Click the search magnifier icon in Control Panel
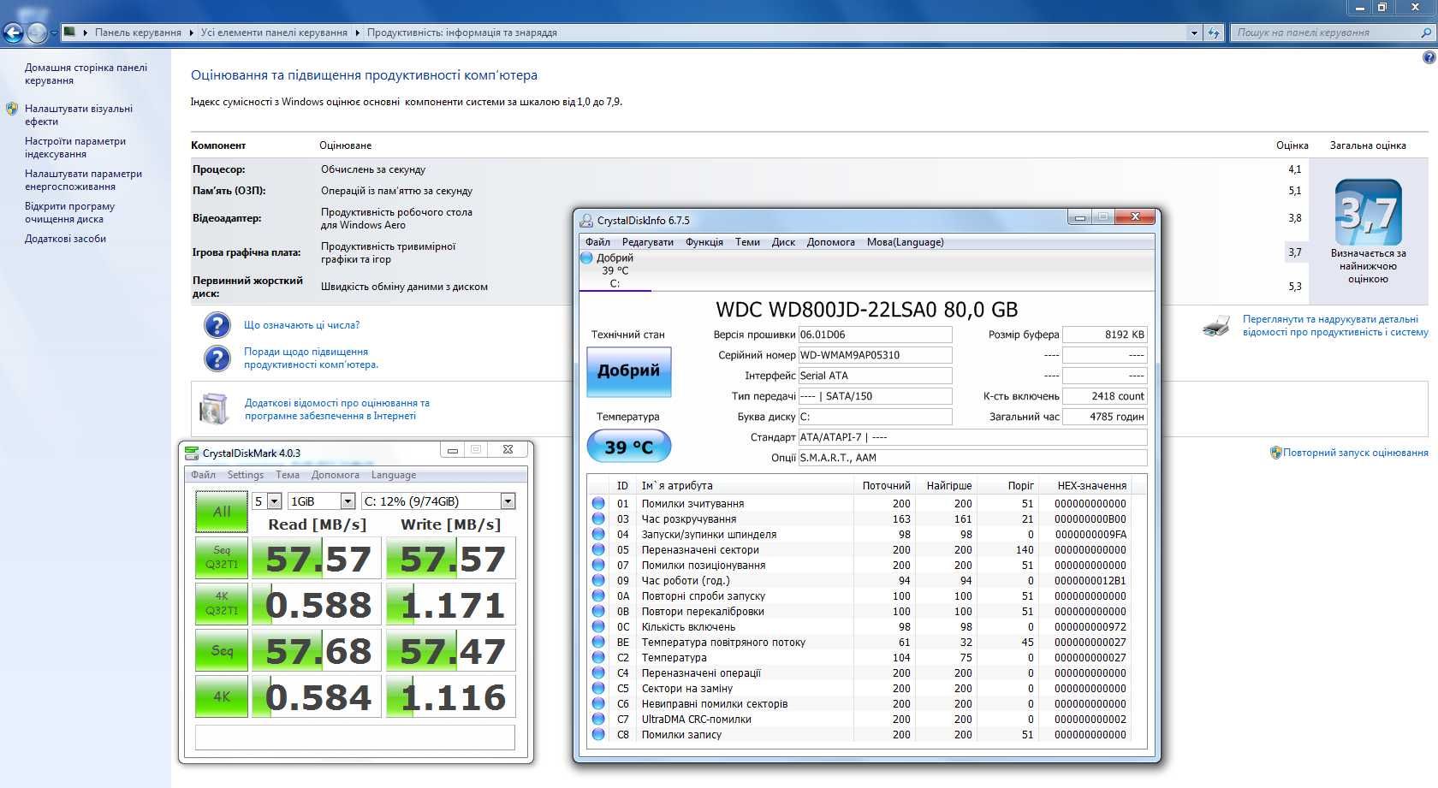 (1426, 33)
